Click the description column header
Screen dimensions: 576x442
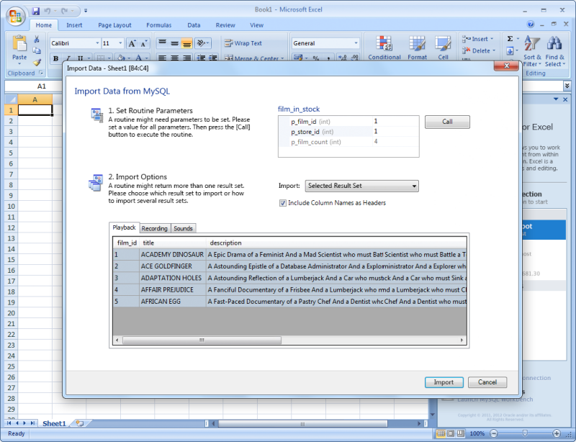coord(336,243)
